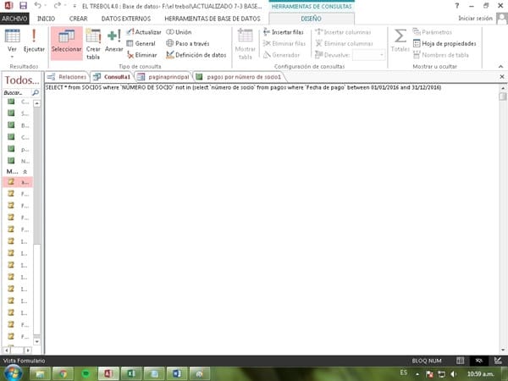Image resolution: width=508 pixels, height=381 pixels.
Task: Select the B... query in navigation pane
Action: coord(18,125)
